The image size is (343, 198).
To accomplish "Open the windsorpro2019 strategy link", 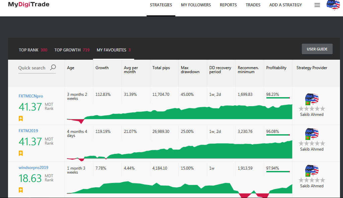I will (x=33, y=167).
